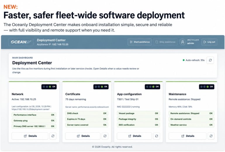Click Active: 192.168.10.25 text
The width and height of the screenshot is (225, 152).
pos(24,99)
